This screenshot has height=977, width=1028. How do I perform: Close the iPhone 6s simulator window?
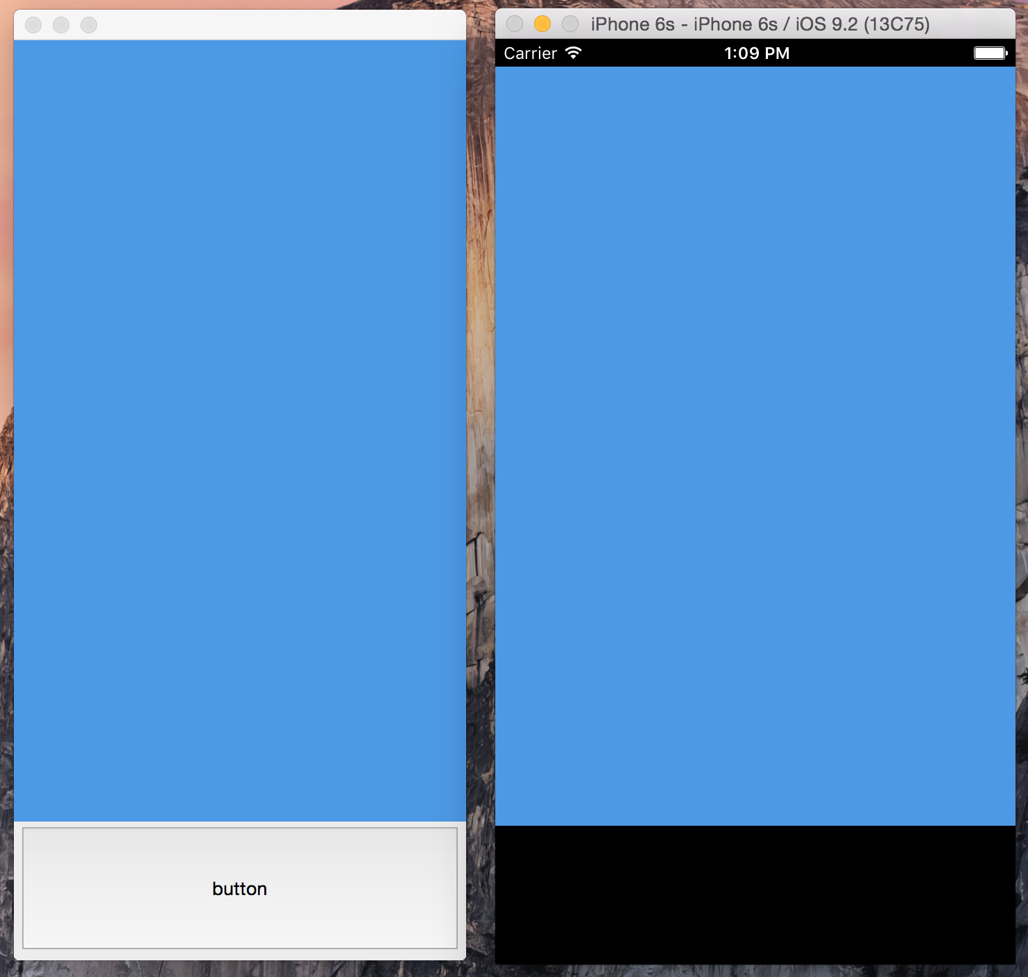click(515, 24)
